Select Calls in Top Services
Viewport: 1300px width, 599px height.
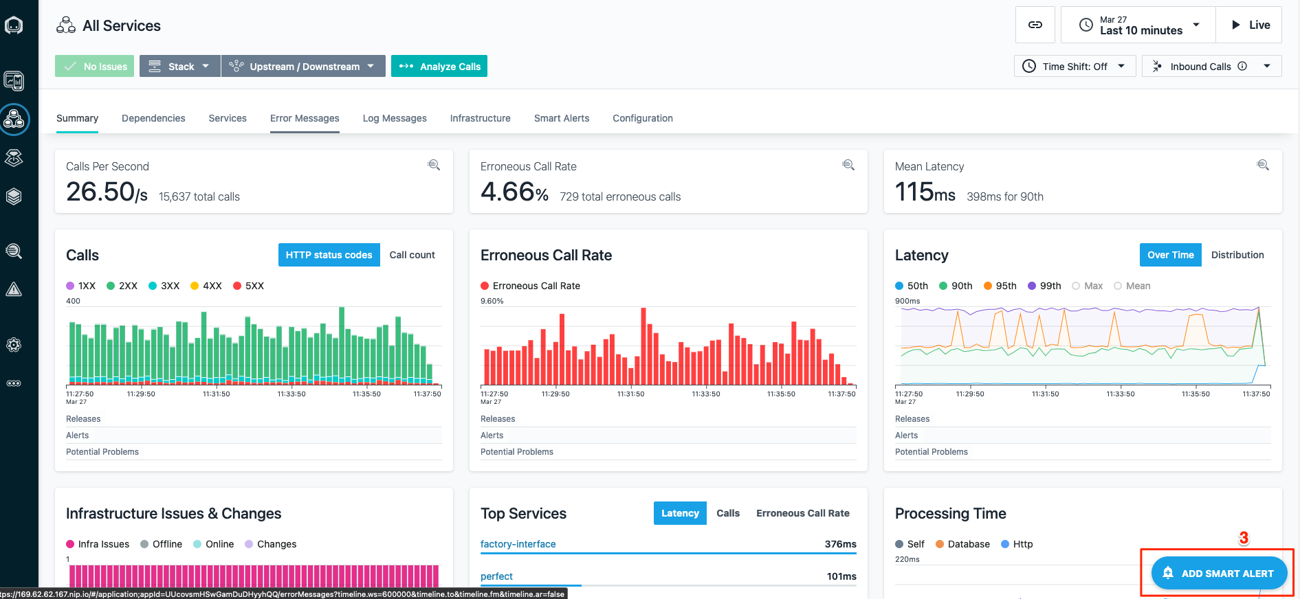[728, 513]
